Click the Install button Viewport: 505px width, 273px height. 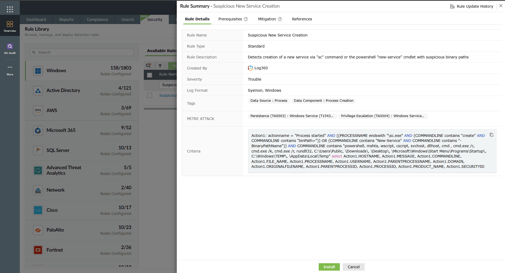[x=329, y=267]
